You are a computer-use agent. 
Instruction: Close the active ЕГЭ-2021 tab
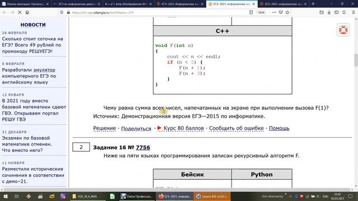coord(253,4)
